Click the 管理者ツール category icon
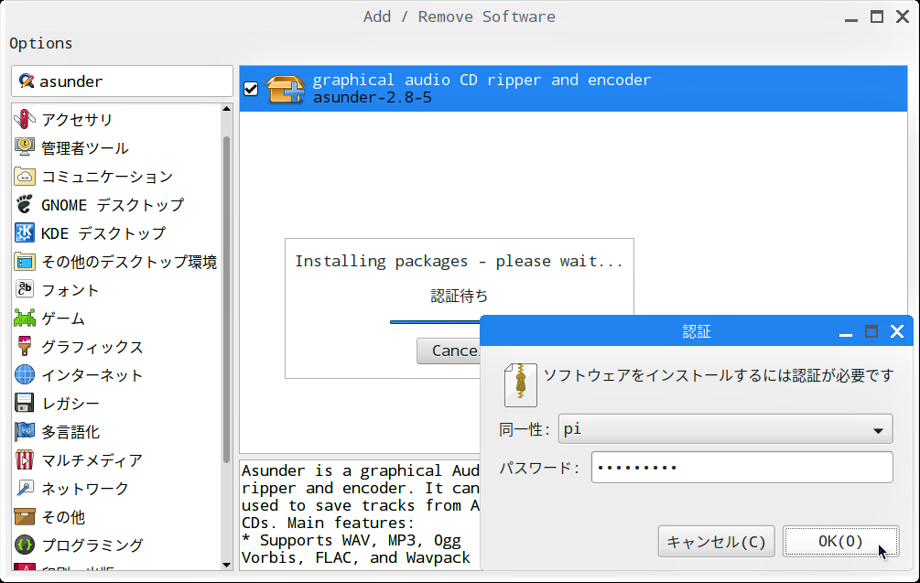The image size is (920, 583). (25, 147)
